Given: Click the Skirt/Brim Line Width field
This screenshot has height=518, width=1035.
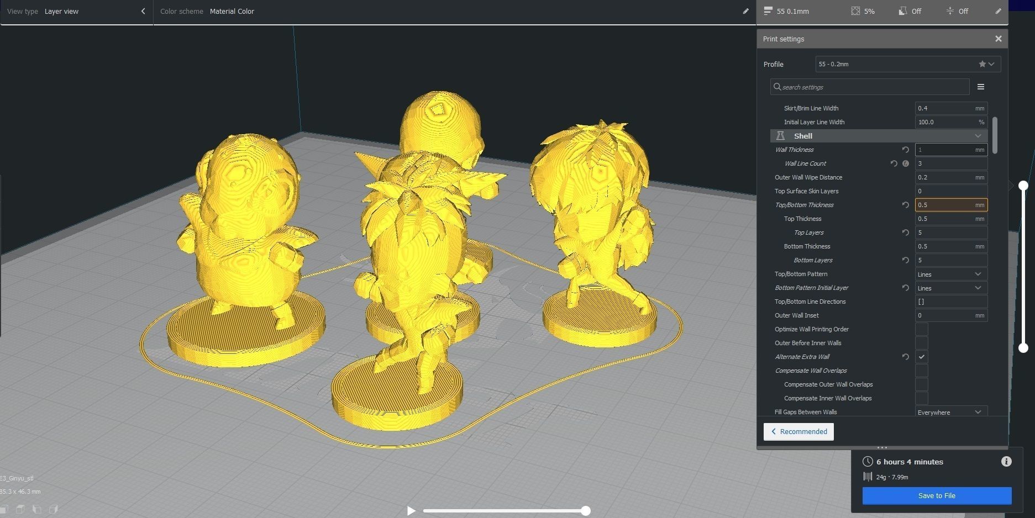Looking at the screenshot, I should point(951,108).
